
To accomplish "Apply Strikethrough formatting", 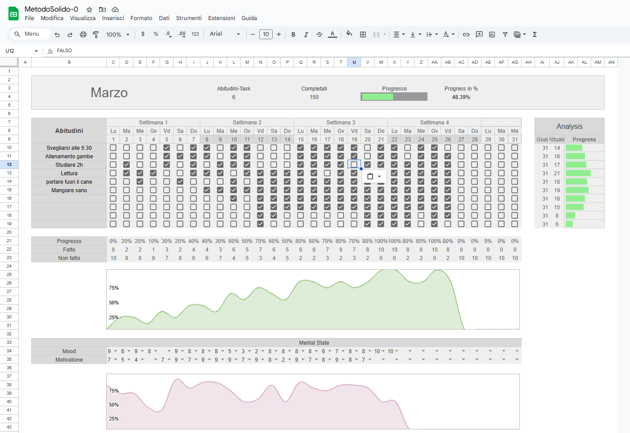I will [x=319, y=34].
